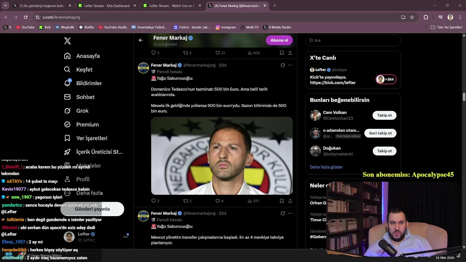Open YouTube Studio bookmark
Image resolution: width=466 pixels, height=262 pixels.
coord(112,27)
